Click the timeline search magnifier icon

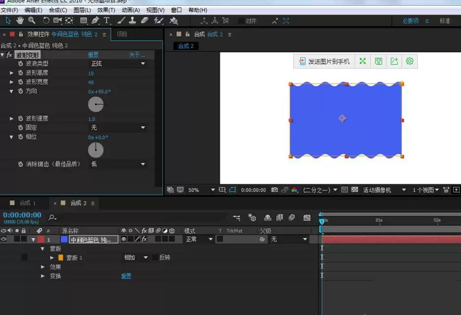tap(52, 218)
